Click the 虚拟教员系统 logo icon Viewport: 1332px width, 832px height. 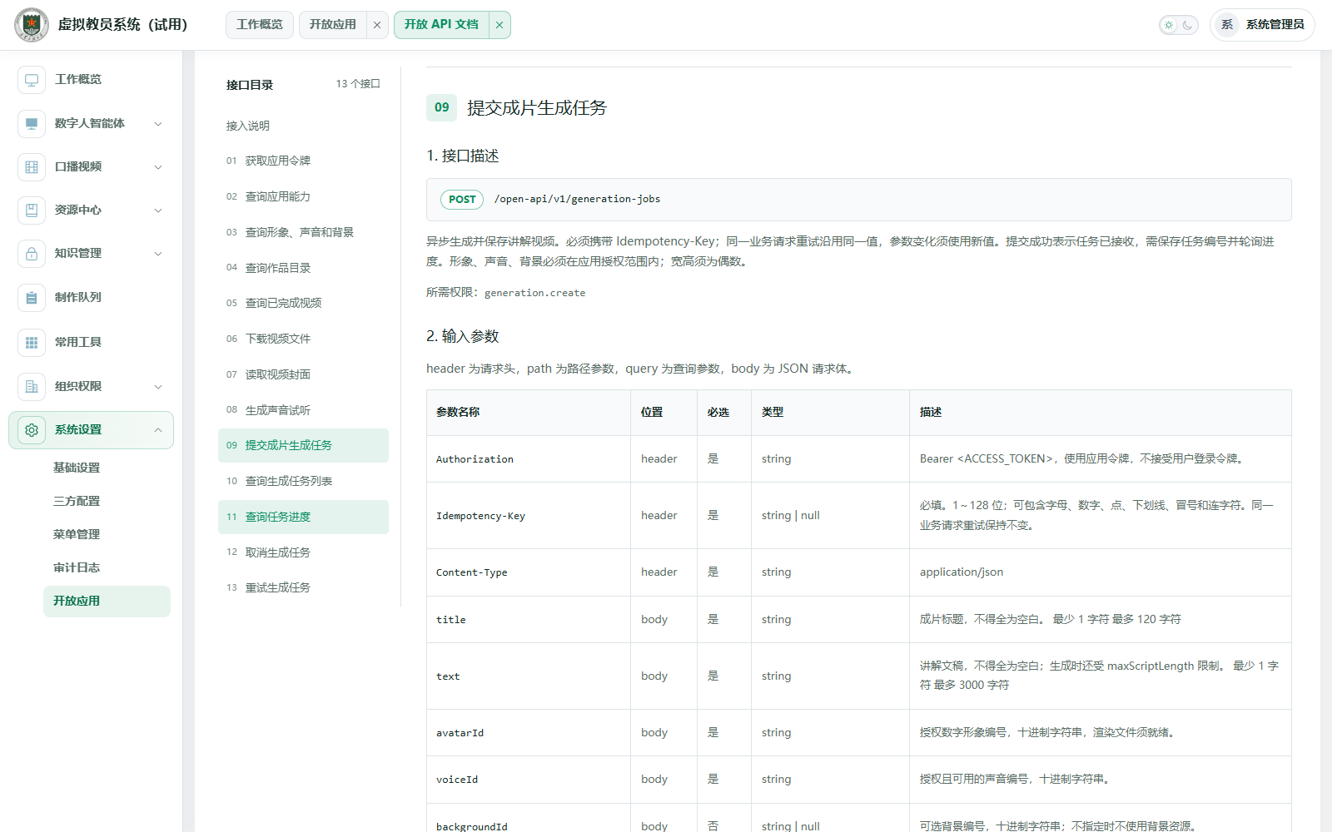click(32, 25)
